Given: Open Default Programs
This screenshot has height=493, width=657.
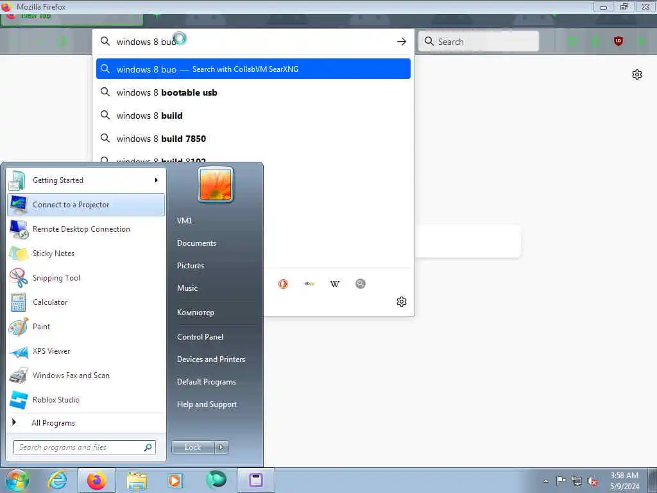Looking at the screenshot, I should pyautogui.click(x=207, y=382).
